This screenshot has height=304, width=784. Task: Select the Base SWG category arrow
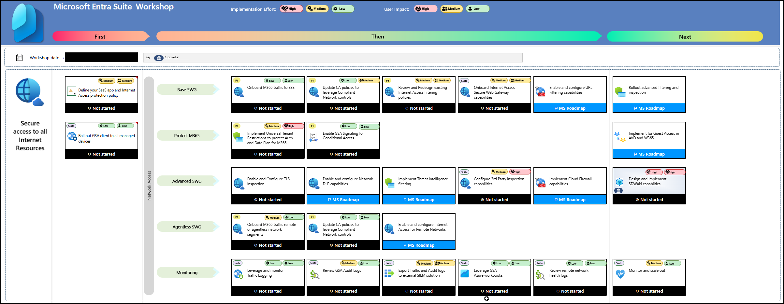click(x=187, y=90)
